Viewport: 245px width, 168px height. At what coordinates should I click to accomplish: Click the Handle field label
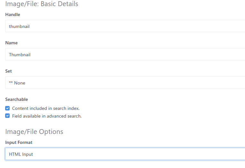pyautogui.click(x=13, y=14)
